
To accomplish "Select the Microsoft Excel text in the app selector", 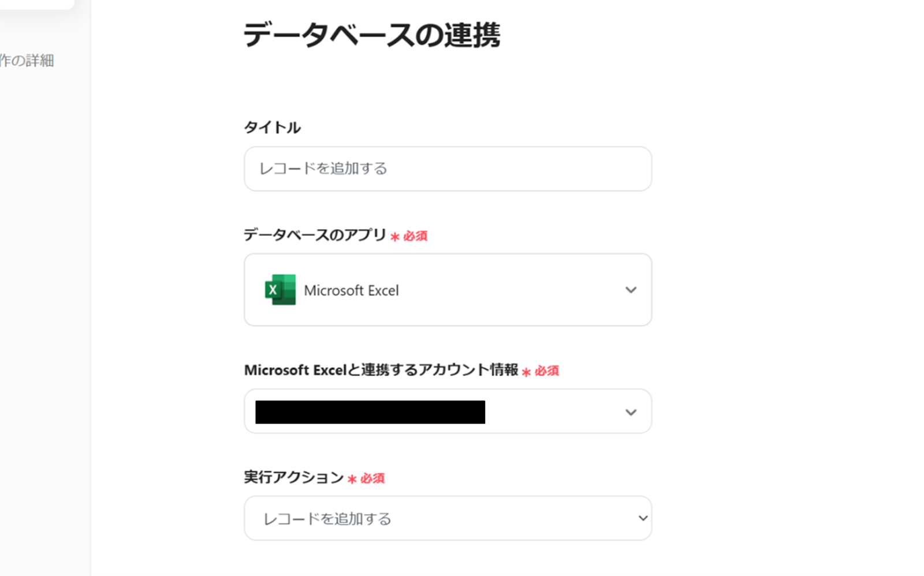I will 351,290.
